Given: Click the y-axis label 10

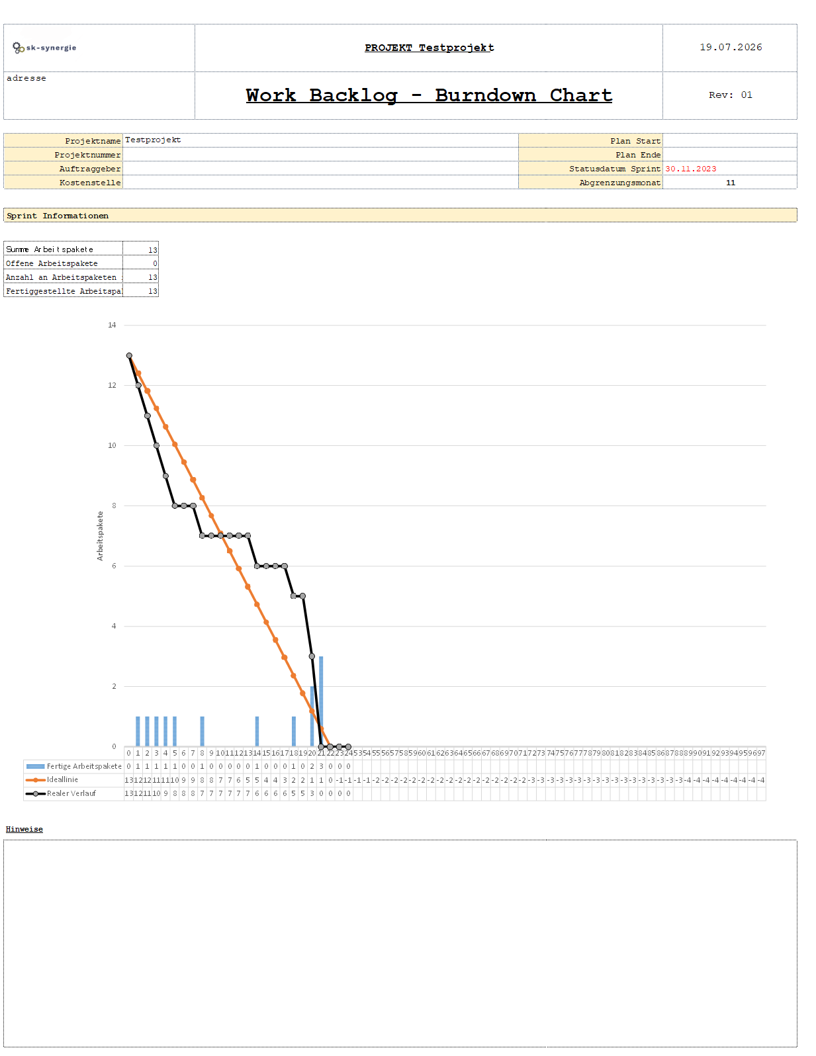Looking at the screenshot, I should pos(112,445).
